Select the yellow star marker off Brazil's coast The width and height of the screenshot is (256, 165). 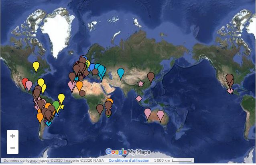[x=62, y=107]
